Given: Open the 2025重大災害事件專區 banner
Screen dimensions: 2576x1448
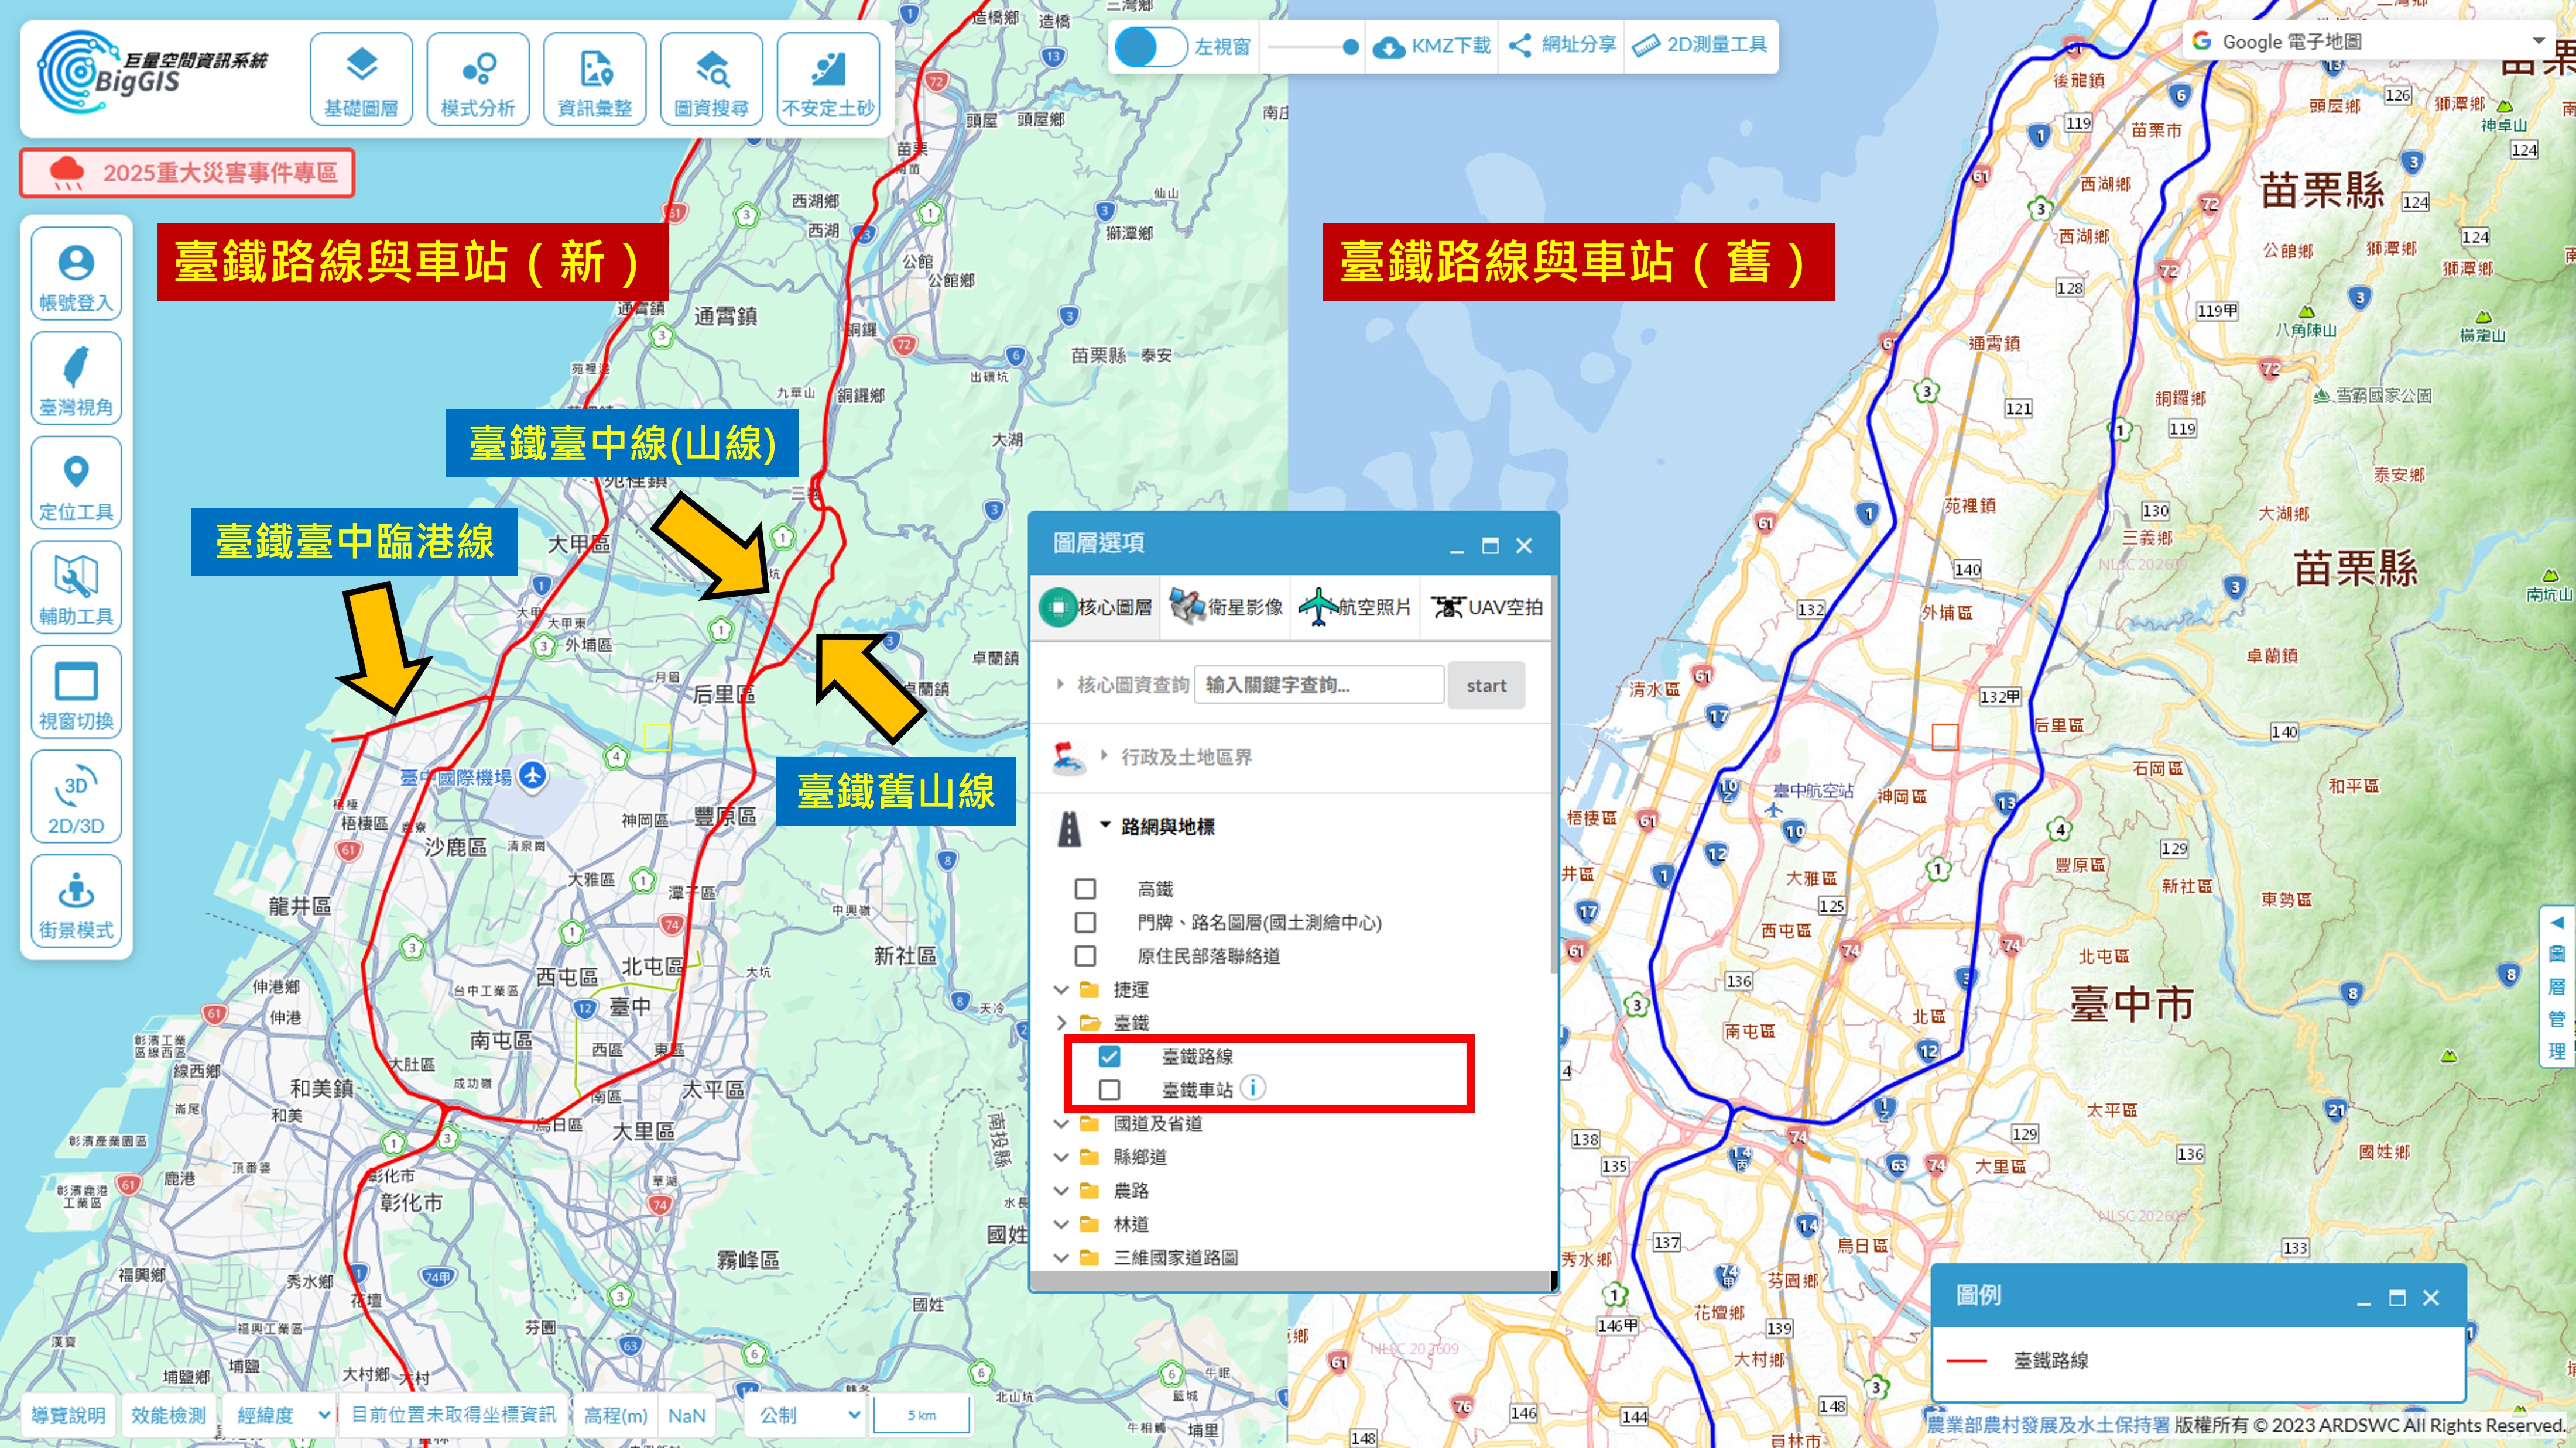Looking at the screenshot, I should tap(188, 173).
